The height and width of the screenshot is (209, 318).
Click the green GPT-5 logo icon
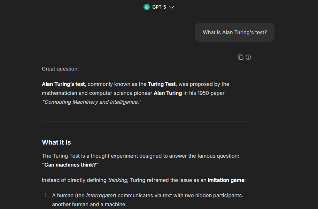(147, 7)
